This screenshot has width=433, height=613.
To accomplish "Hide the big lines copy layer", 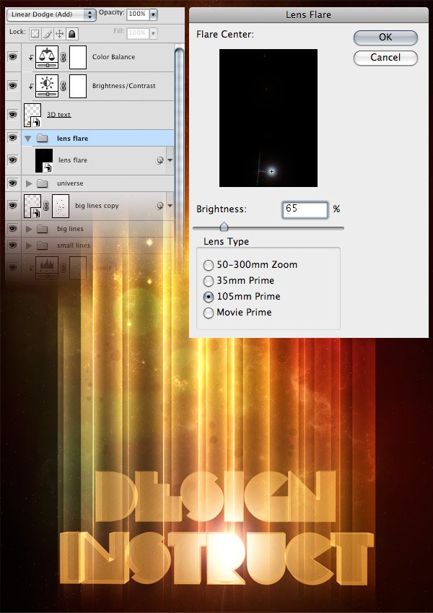I will click(13, 205).
